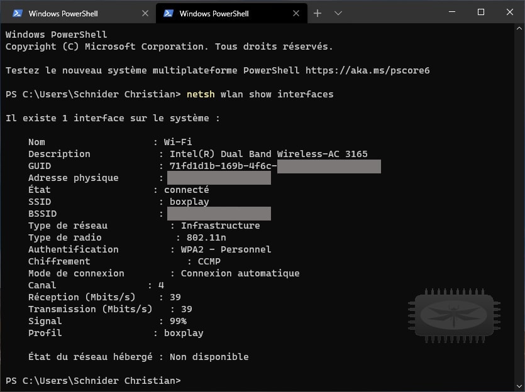525x392 pixels.
Task: Click 'Non disponible' hosted network state
Action: [209, 357]
